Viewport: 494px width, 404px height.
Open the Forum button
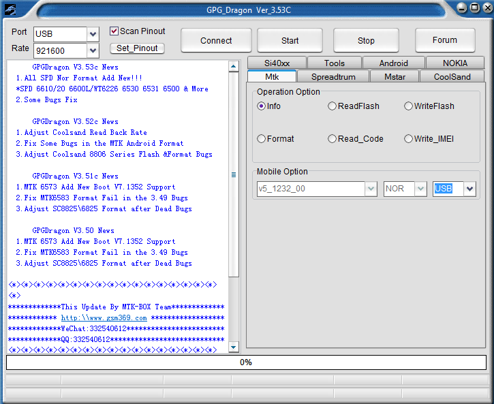(445, 40)
